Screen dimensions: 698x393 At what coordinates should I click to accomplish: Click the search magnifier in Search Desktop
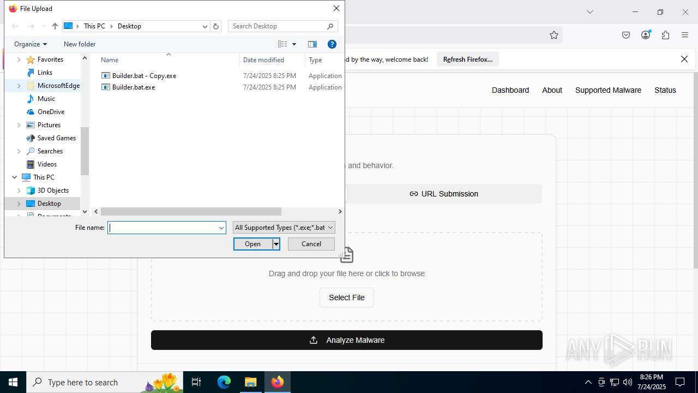[x=330, y=26]
